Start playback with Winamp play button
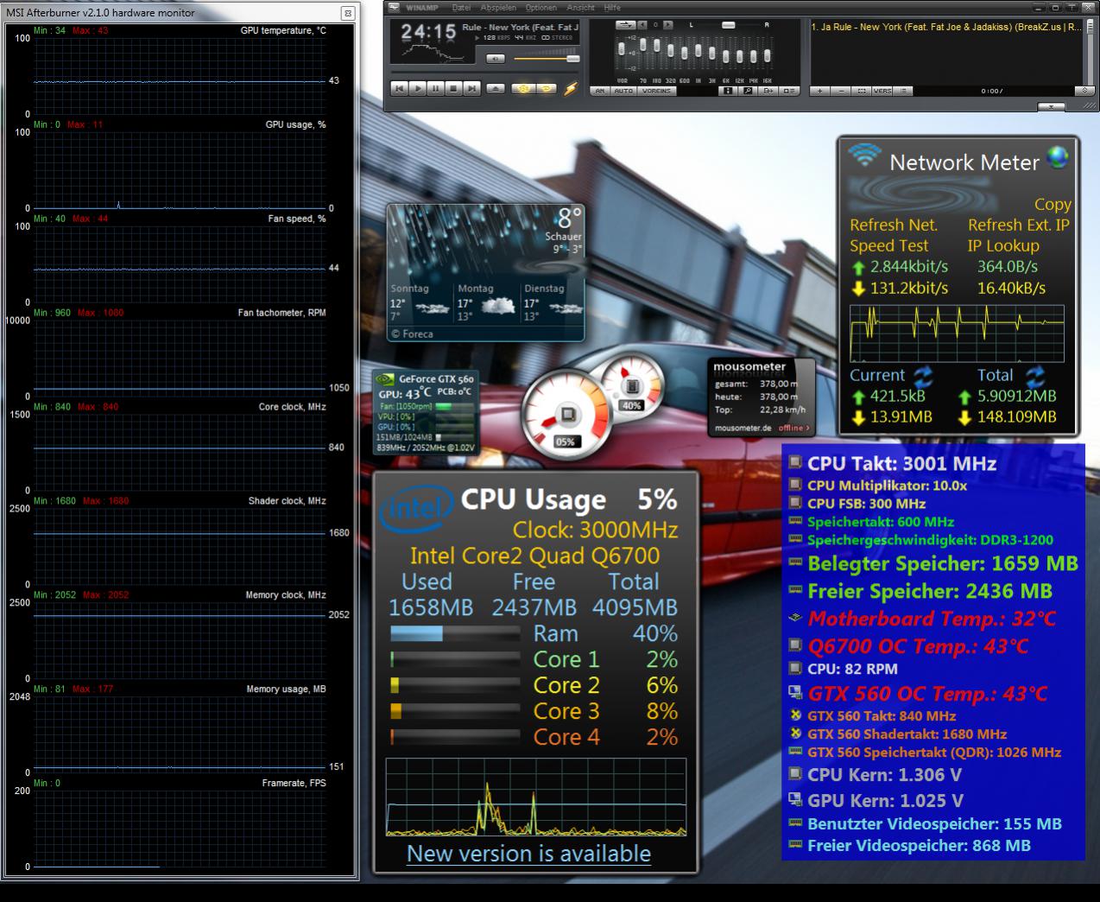The image size is (1100, 902). (x=417, y=88)
